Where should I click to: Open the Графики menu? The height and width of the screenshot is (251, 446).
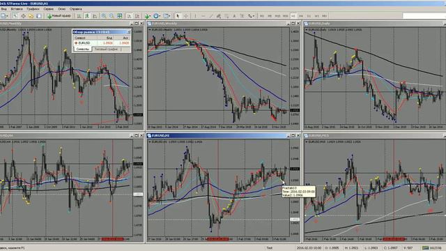click(x=33, y=9)
